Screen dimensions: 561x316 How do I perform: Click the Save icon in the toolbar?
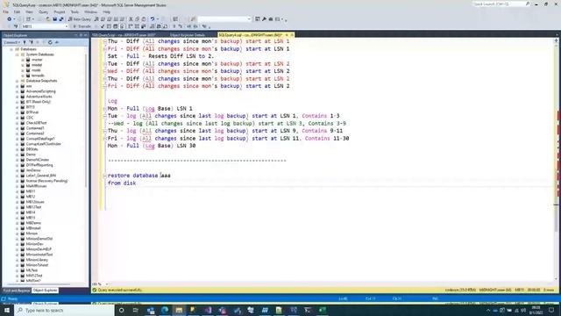coord(54,19)
